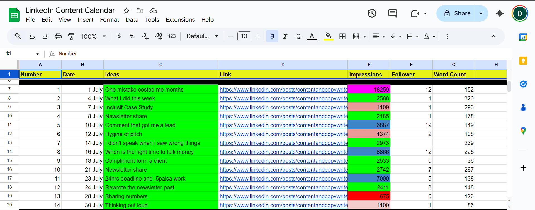Screen dimensions: 535x210
Task: Click the Share button
Action: (456, 13)
